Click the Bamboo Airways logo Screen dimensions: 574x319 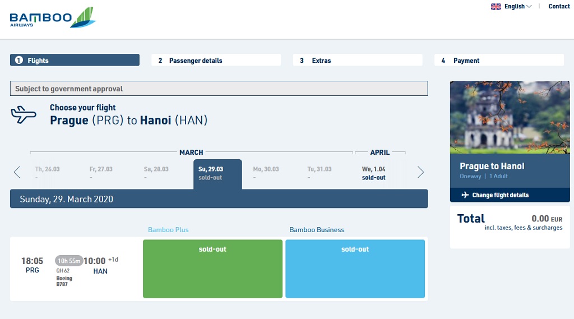52,17
